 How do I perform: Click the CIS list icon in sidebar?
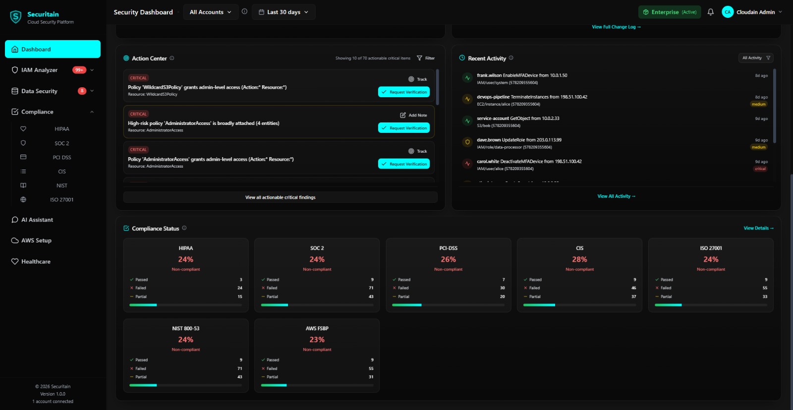(x=23, y=172)
